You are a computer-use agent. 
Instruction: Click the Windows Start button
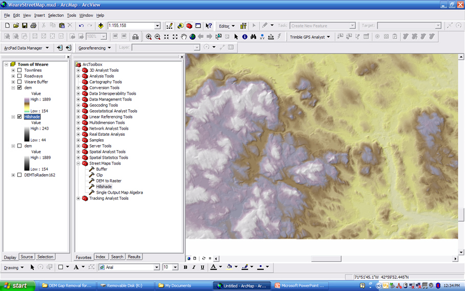coord(15,285)
